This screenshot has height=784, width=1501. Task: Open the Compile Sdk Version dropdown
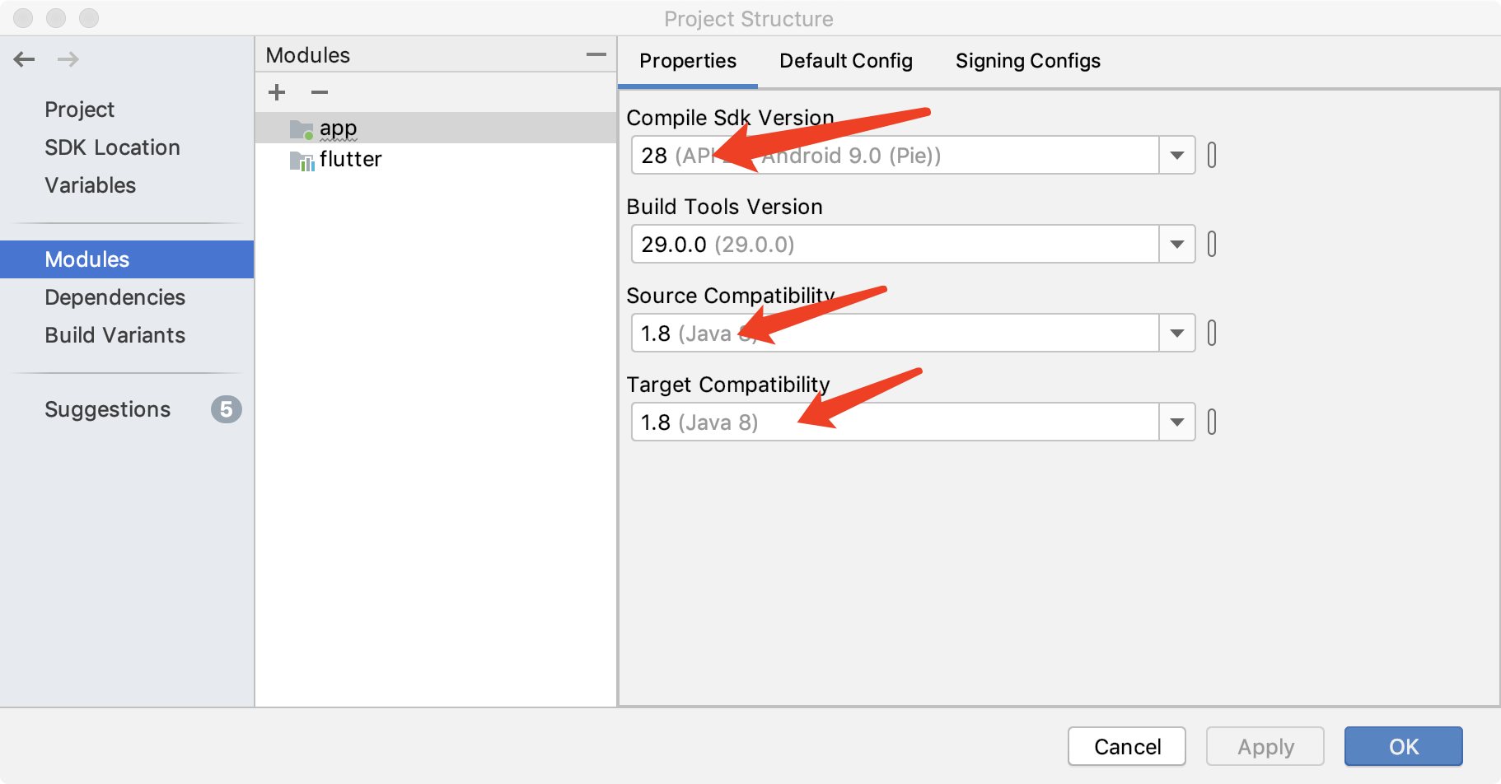pos(1177,155)
